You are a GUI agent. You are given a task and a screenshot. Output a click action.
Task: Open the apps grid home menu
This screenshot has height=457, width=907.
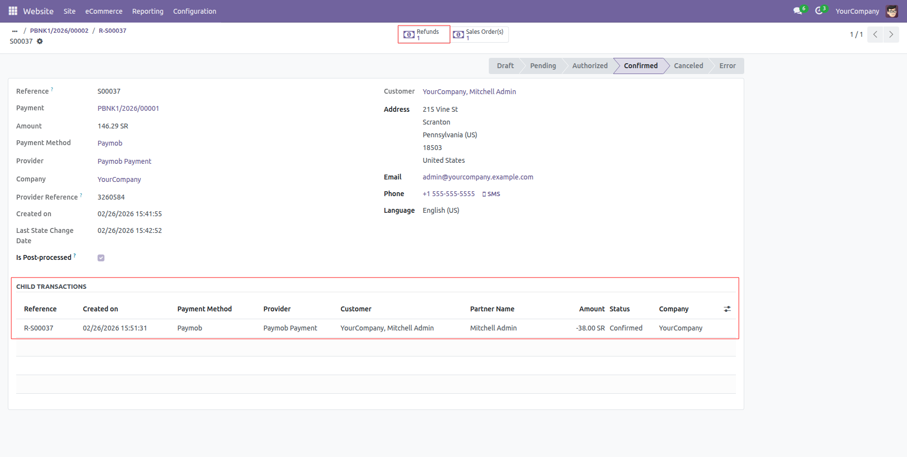click(x=13, y=11)
